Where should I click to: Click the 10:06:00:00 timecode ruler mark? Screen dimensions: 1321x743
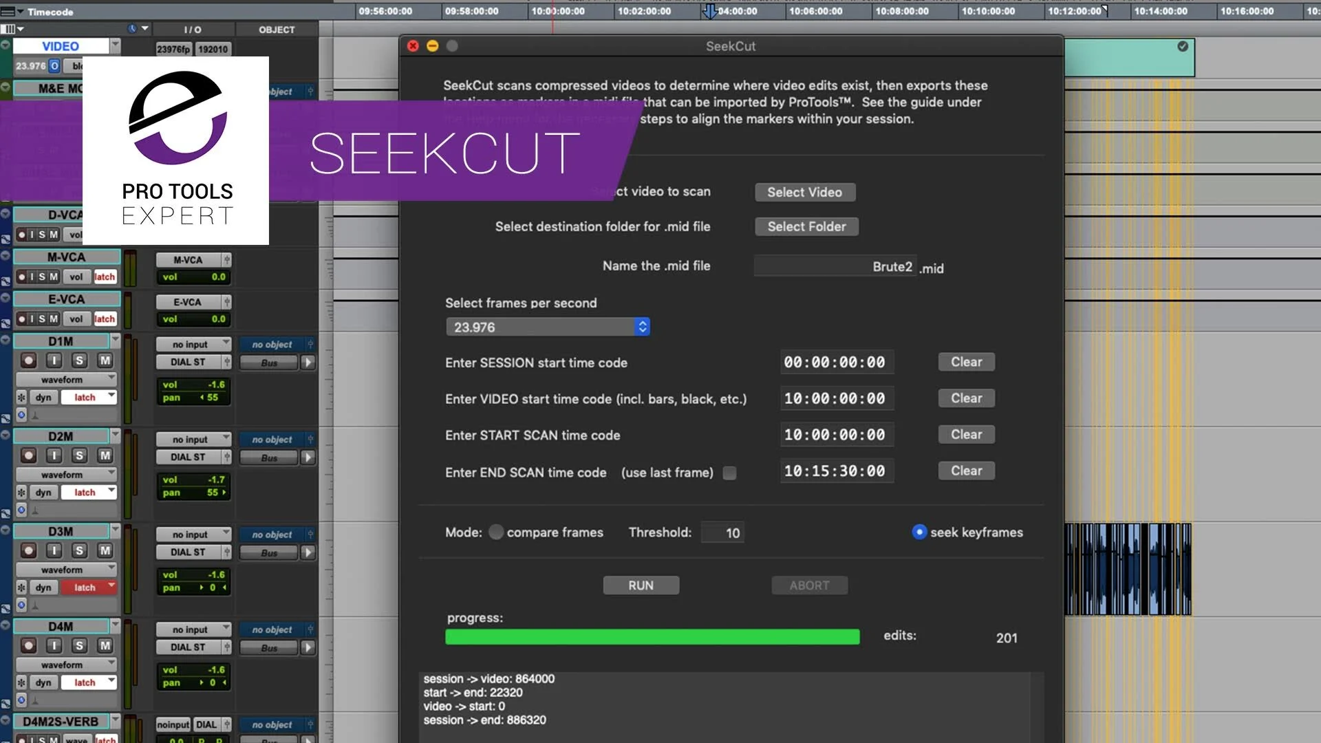click(x=815, y=11)
